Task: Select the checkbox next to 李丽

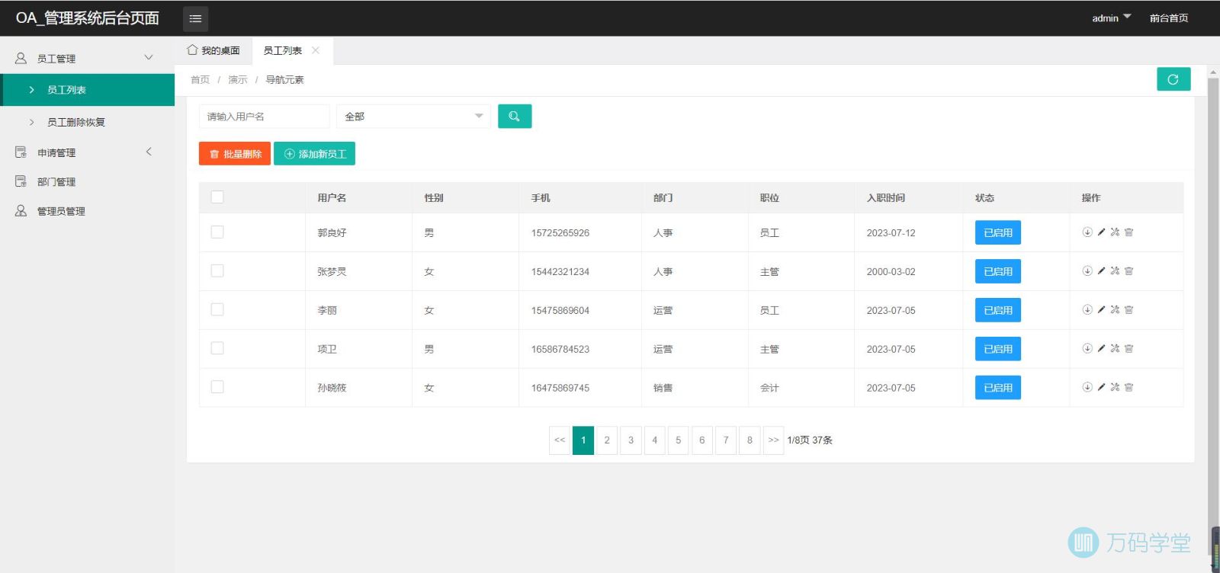Action: pos(217,310)
